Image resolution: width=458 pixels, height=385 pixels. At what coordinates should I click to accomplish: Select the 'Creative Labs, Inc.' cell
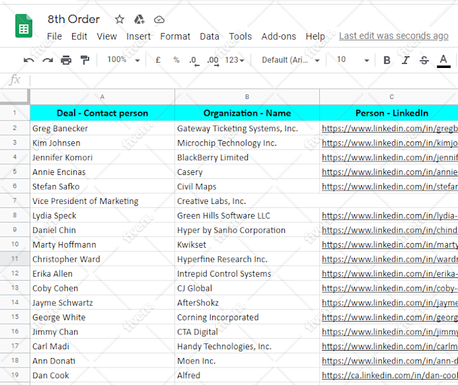pos(247,201)
